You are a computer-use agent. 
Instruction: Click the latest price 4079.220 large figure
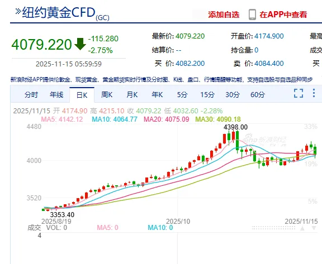point(41,45)
